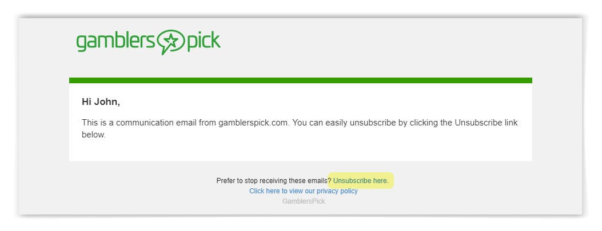This screenshot has height=231, width=602.
Task: Click 'gamblerspick.com' in the email body
Action: [254, 123]
